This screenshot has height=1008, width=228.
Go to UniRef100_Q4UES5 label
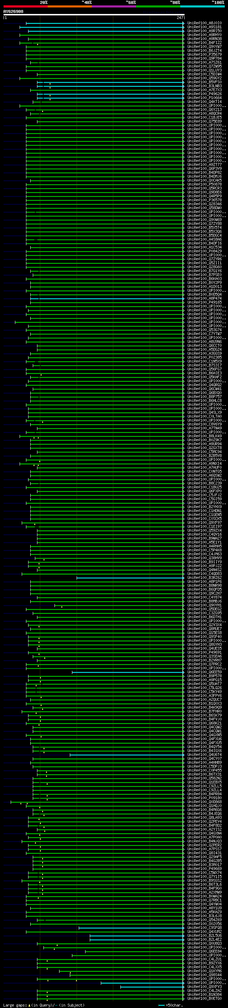click(204, 648)
